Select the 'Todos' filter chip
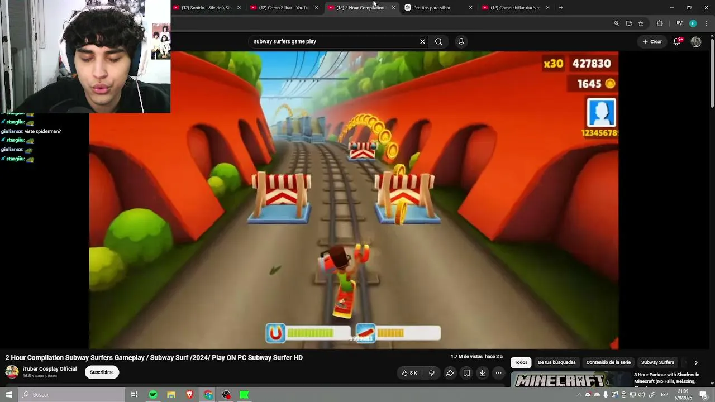This screenshot has height=402, width=715. [x=521, y=362]
